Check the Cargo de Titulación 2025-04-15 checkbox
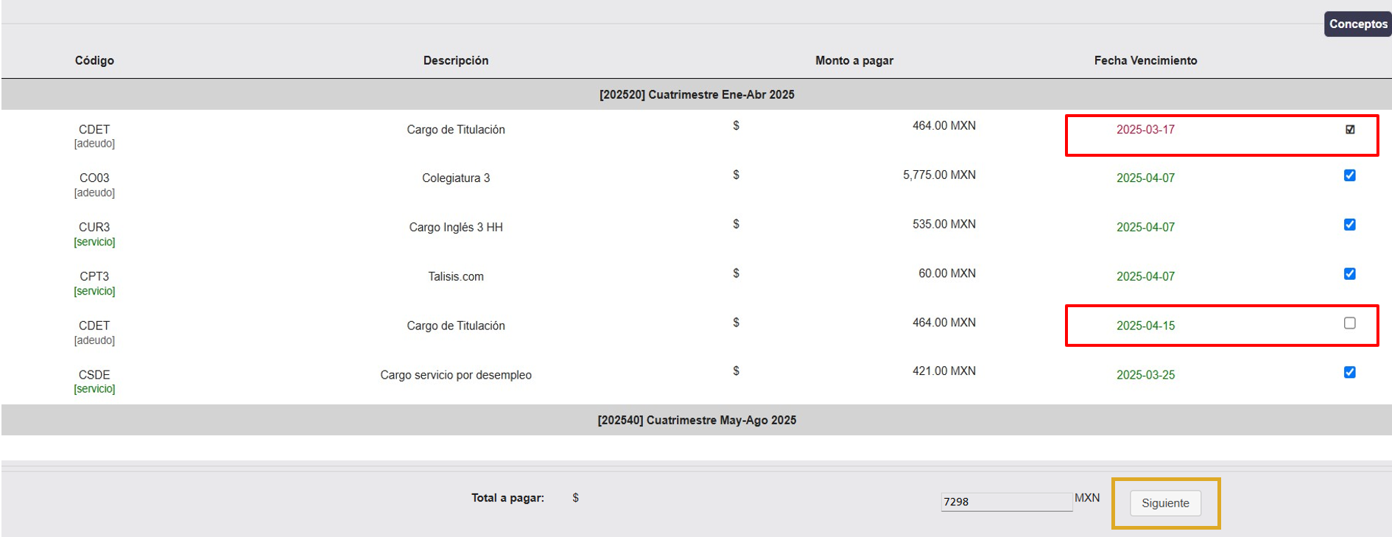 [x=1349, y=323]
